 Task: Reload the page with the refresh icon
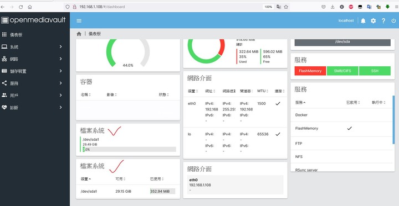click(21, 7)
